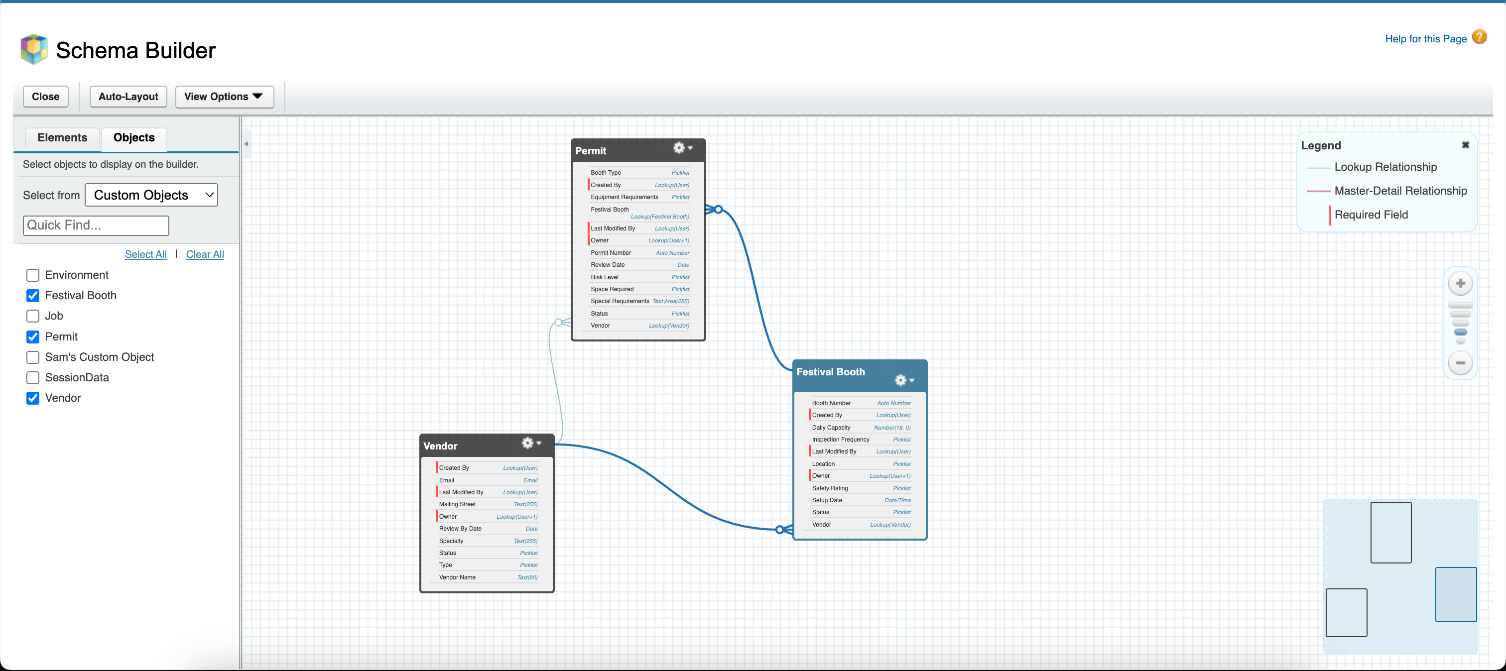Viewport: 1506px width, 671px height.
Task: Click the help question mark icon
Action: (x=1479, y=37)
